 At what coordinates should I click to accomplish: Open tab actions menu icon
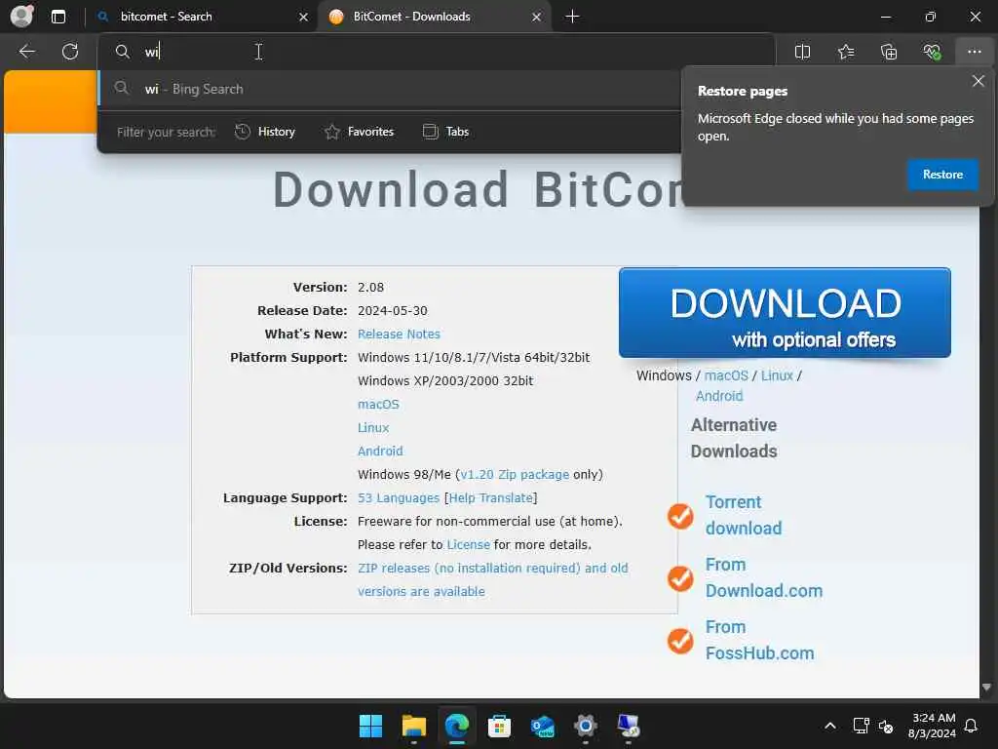(x=58, y=17)
